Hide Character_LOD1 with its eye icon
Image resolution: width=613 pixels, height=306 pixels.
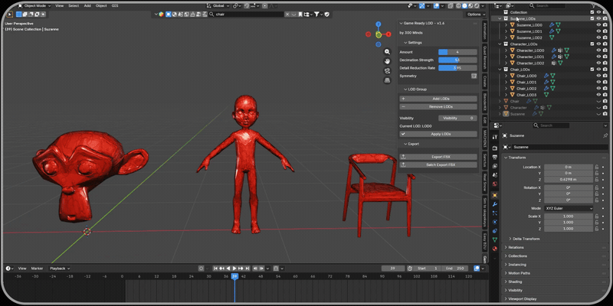[598, 57]
